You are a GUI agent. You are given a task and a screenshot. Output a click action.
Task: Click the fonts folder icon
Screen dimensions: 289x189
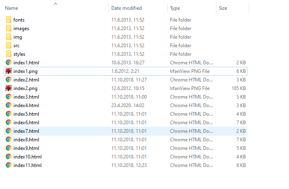(9, 20)
